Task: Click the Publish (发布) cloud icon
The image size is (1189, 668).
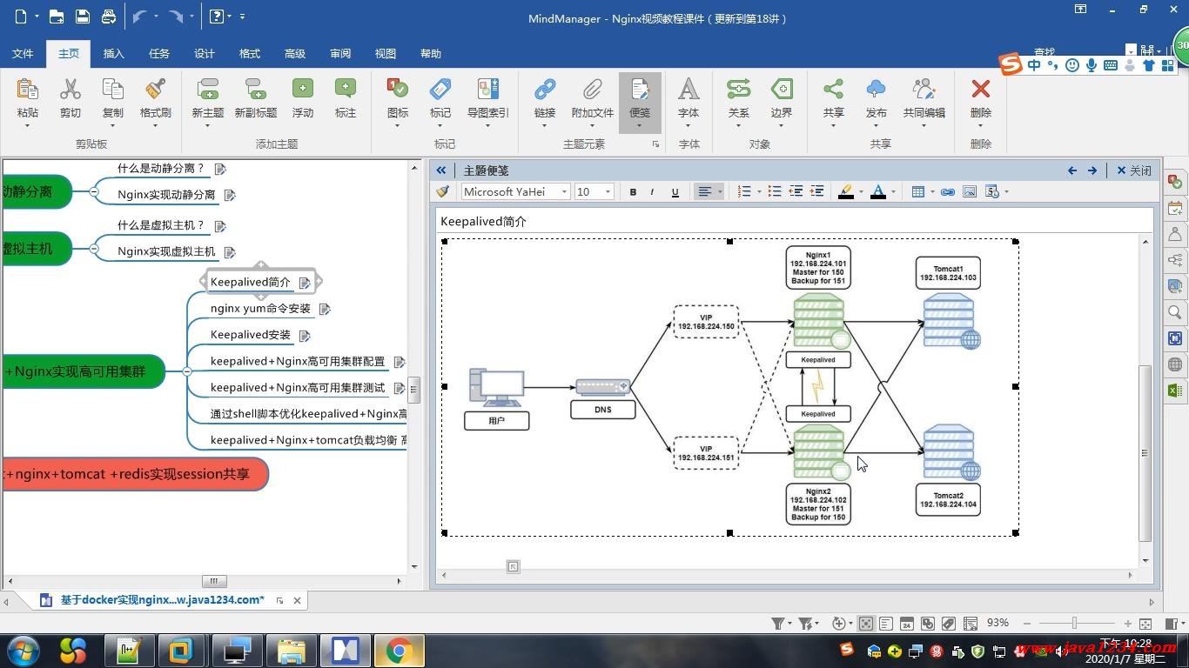Action: (x=877, y=89)
